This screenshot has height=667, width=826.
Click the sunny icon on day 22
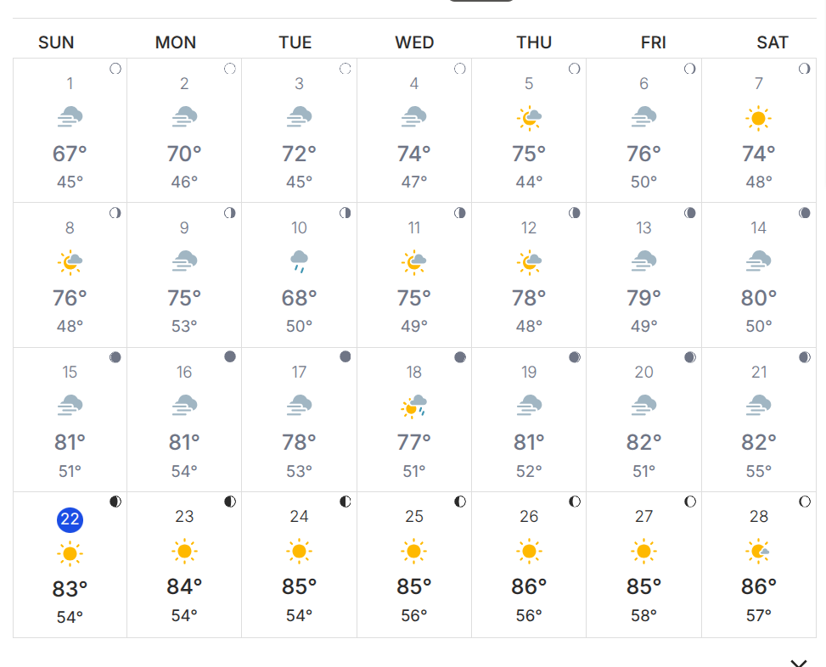click(70, 554)
